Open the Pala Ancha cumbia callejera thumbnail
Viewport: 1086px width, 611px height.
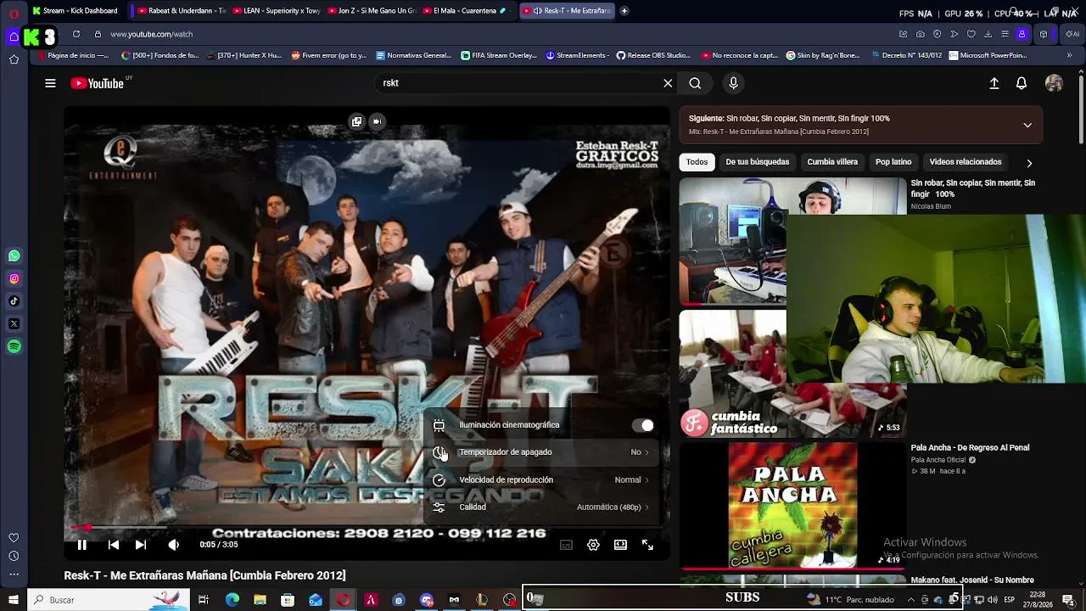[x=792, y=506]
